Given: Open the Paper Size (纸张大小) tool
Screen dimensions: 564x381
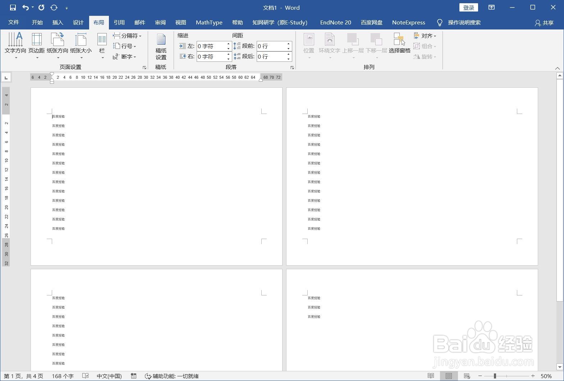Looking at the screenshot, I should (81, 45).
